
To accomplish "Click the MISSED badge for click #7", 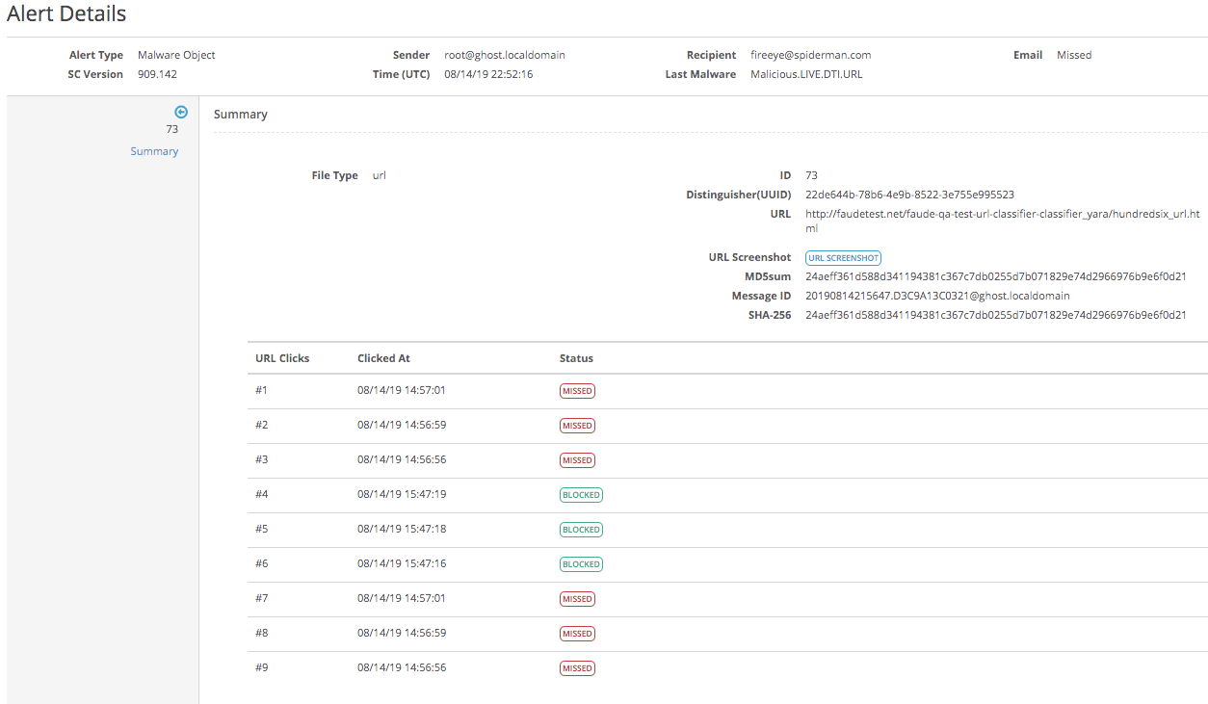I will coord(578,599).
